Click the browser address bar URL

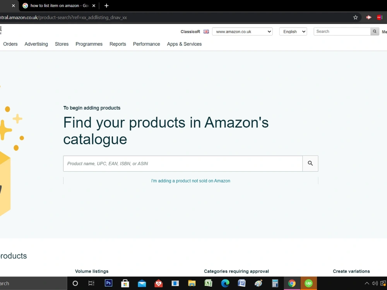63,17
